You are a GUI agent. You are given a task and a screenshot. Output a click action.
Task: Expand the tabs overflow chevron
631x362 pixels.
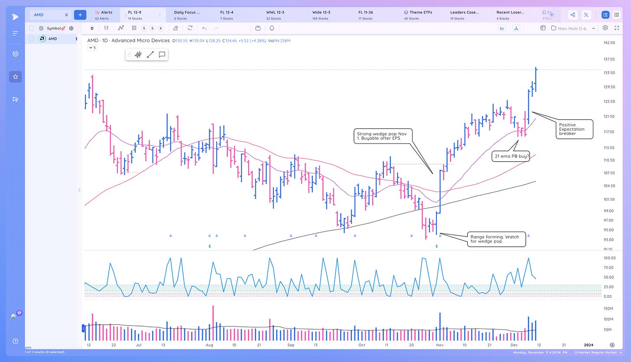click(x=552, y=14)
